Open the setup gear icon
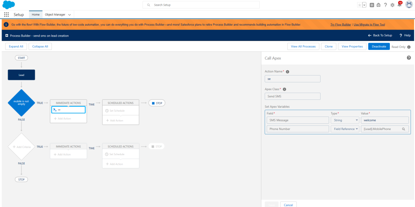Viewport: 415px width, 207px height. (x=392, y=5)
